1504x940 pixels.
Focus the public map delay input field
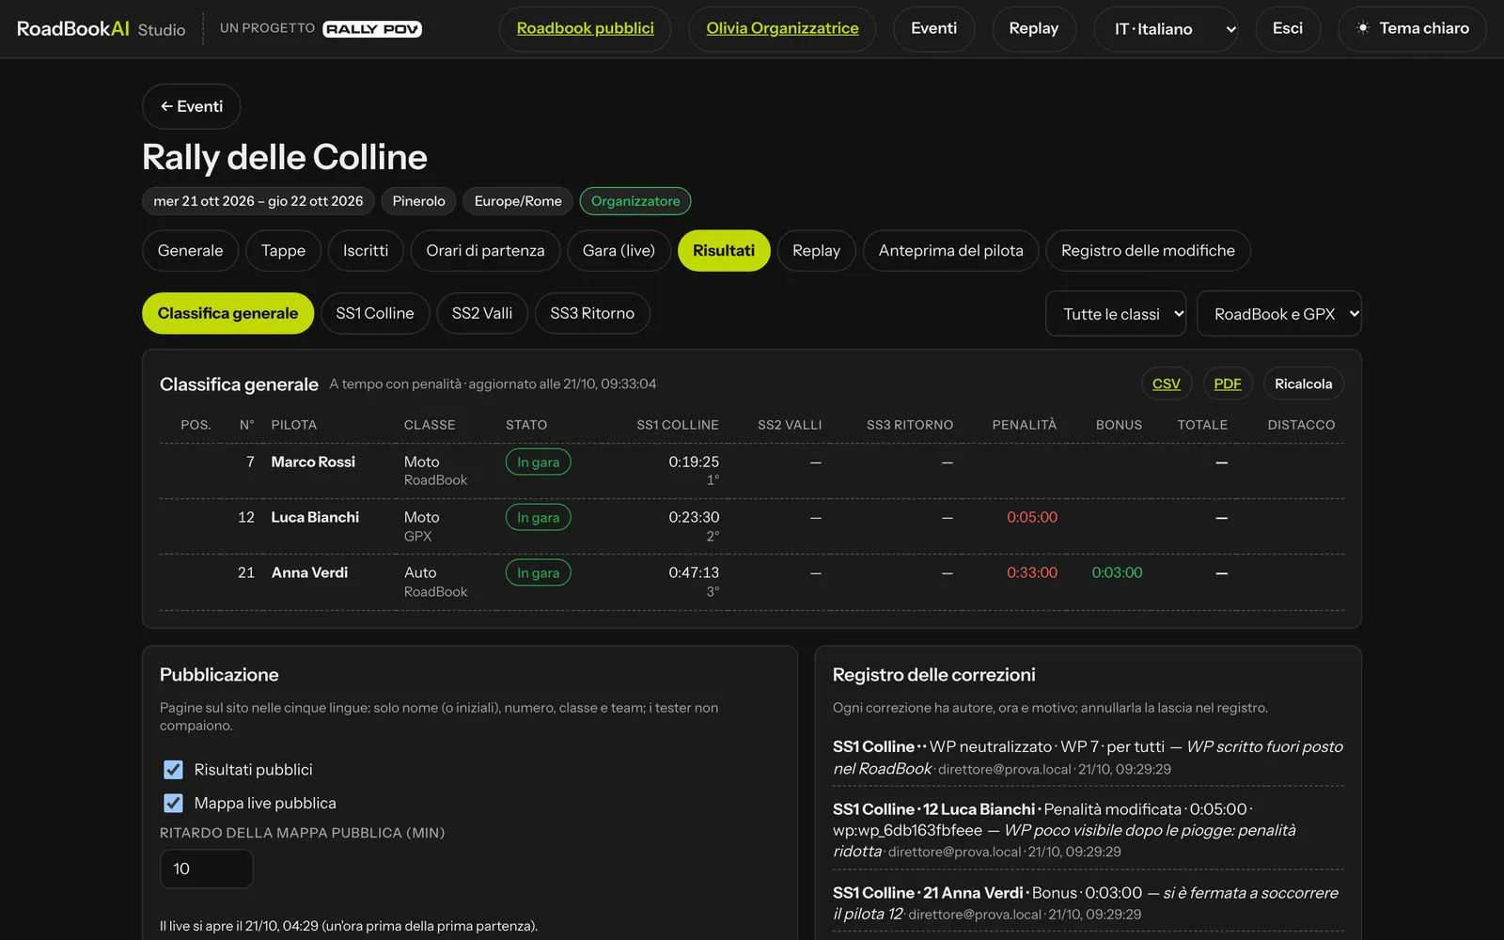[x=207, y=869]
